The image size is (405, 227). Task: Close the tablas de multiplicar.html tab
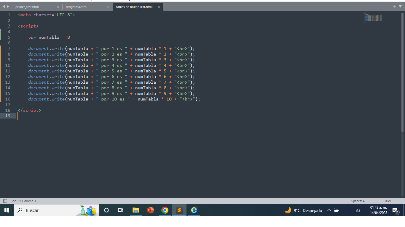[159, 7]
